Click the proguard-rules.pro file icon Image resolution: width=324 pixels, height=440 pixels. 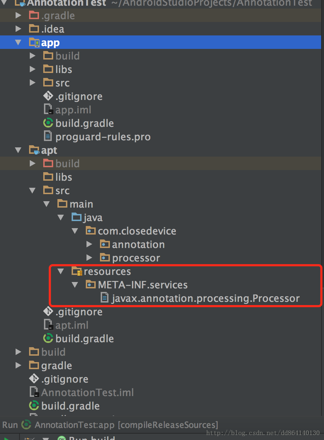(x=48, y=137)
